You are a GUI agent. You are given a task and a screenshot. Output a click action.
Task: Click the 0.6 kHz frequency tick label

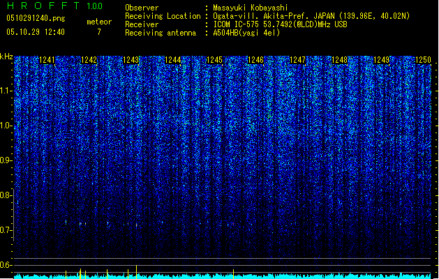[x=6, y=265]
